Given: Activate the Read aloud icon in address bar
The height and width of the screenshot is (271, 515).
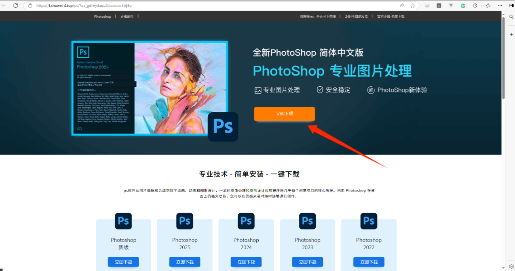Looking at the screenshot, I should 402,6.
